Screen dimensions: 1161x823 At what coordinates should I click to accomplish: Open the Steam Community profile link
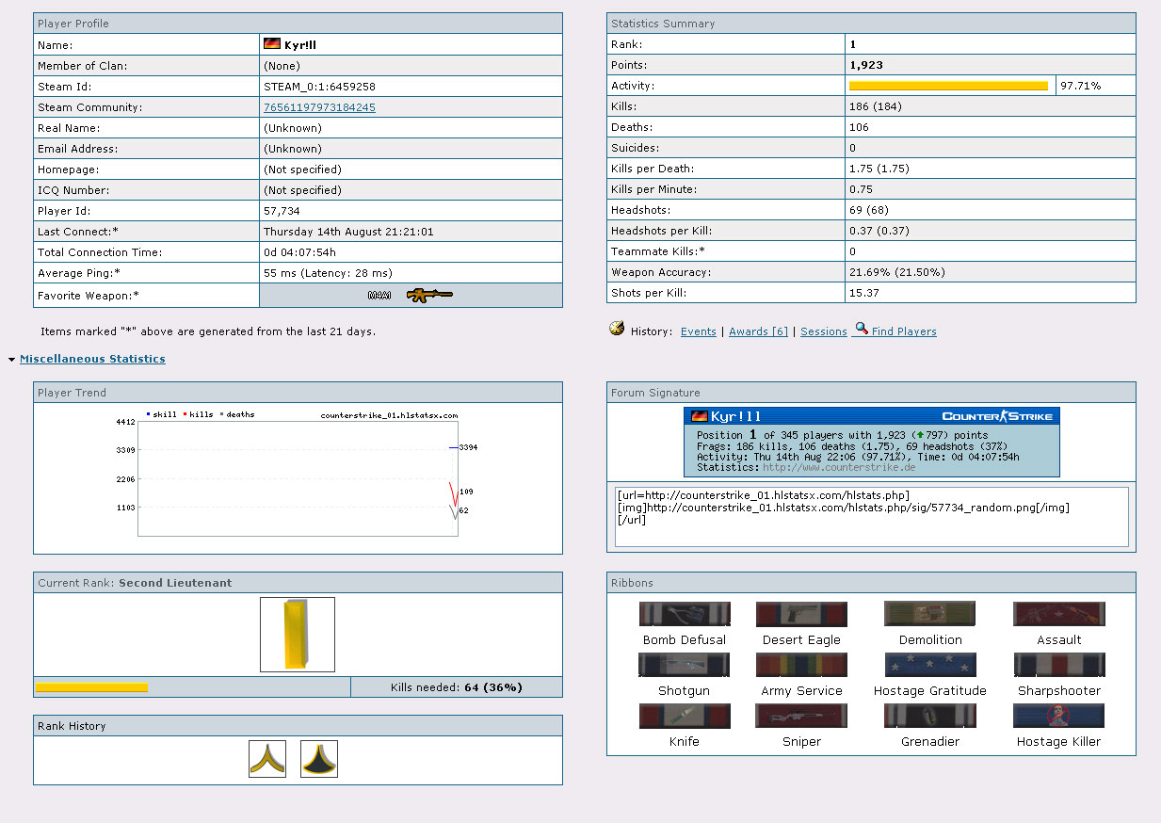[x=319, y=107]
